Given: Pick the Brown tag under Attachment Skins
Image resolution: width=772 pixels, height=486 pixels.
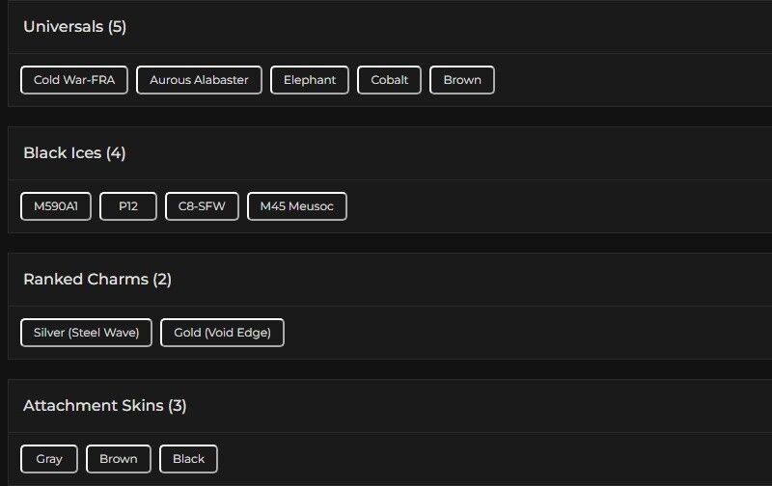Looking at the screenshot, I should [x=119, y=459].
